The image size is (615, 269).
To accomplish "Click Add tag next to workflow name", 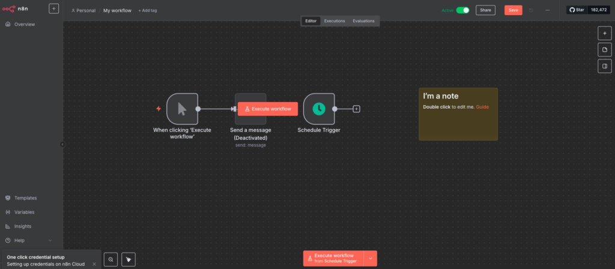I will click(x=148, y=11).
